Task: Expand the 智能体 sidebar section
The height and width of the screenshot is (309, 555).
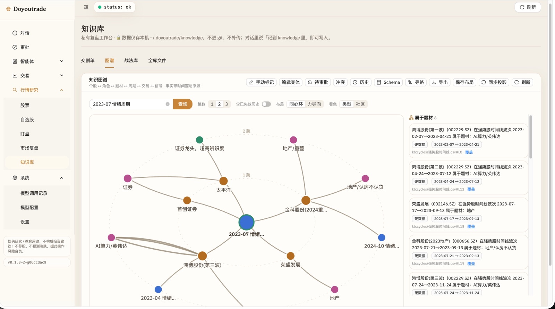Action: click(62, 61)
